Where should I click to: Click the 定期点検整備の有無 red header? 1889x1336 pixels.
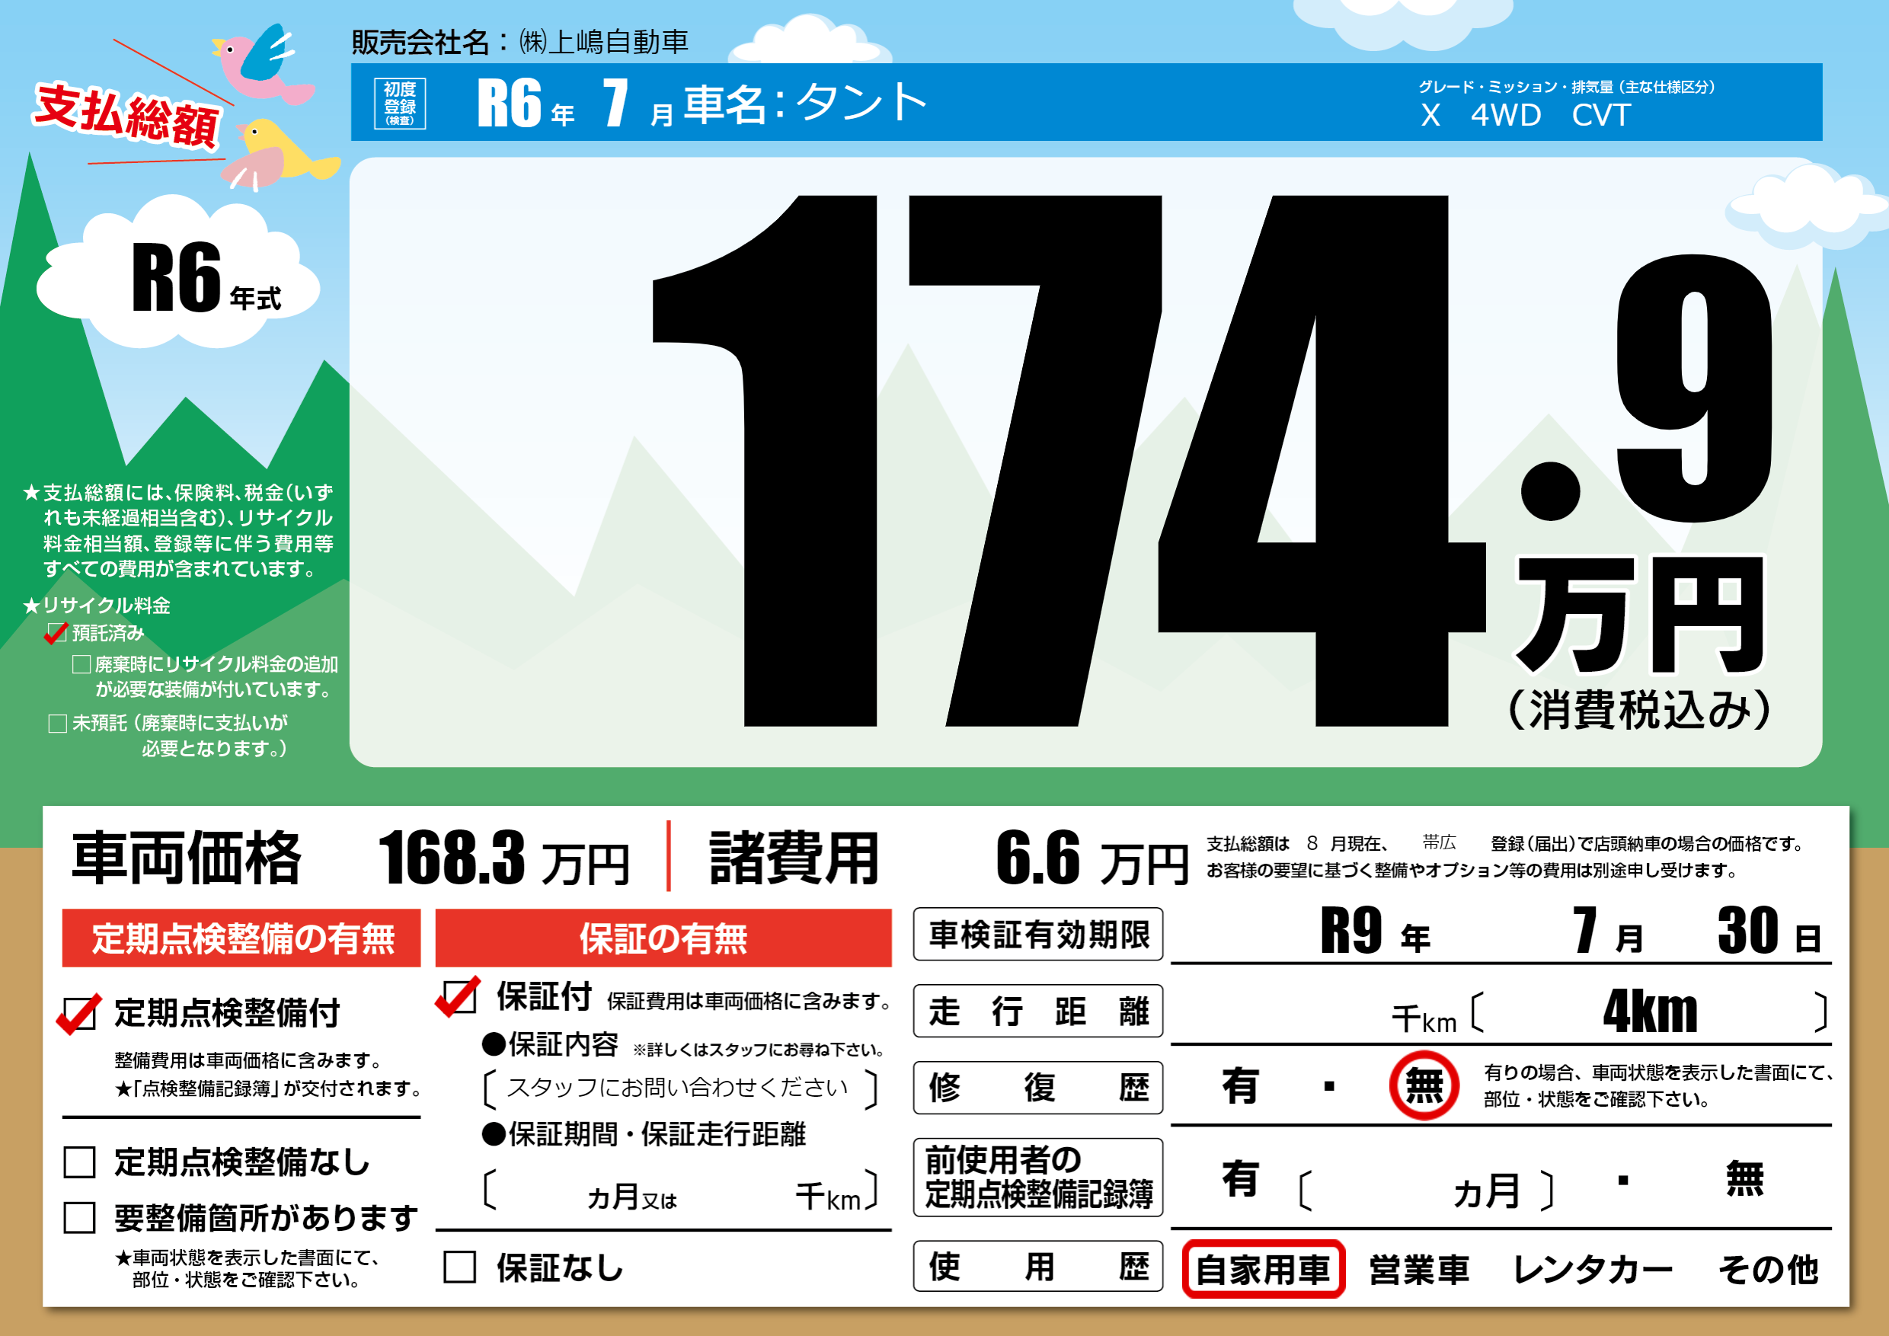241,938
